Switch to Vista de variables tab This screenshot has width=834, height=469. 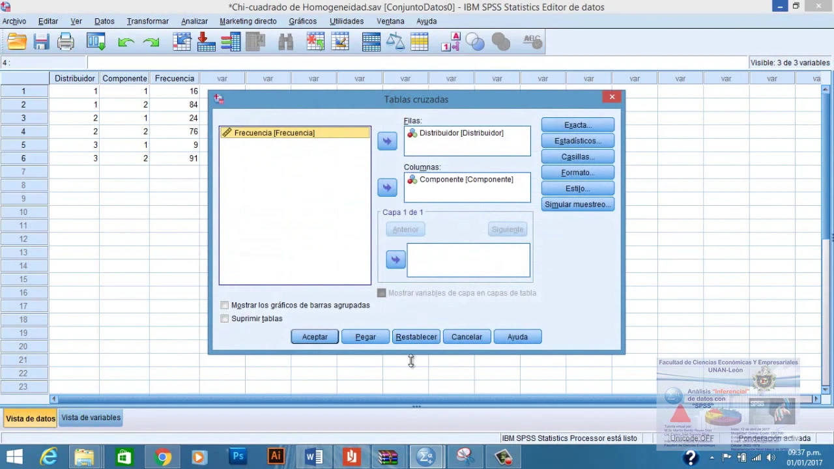point(91,418)
